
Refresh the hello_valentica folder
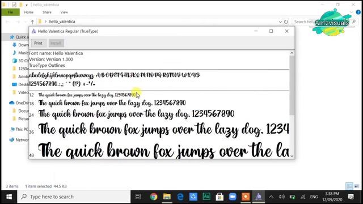pyautogui.click(x=286, y=22)
